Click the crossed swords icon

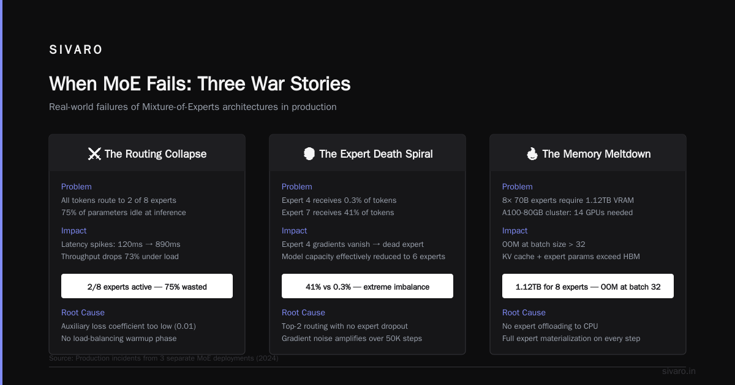click(x=94, y=154)
